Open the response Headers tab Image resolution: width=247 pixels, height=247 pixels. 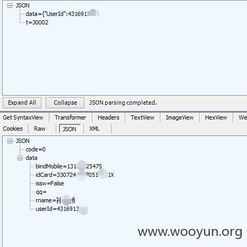[x=108, y=117]
